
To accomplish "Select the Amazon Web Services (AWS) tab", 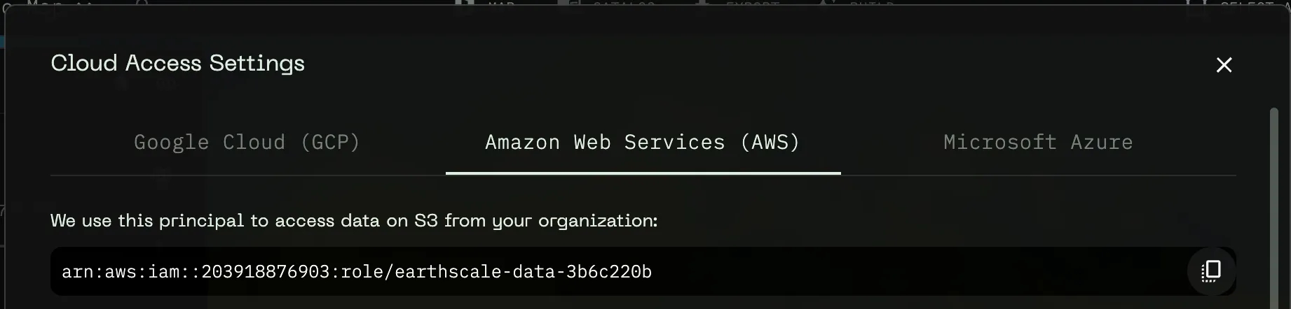I will [x=642, y=143].
